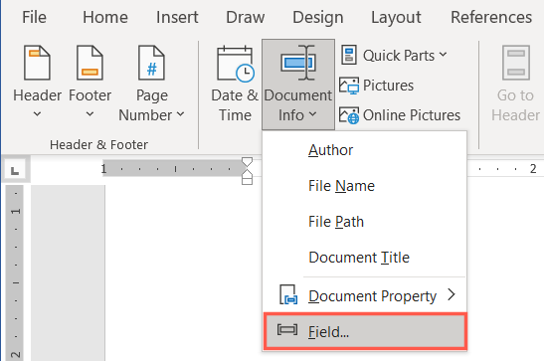Open the Design tab
This screenshot has width=544, height=361.
coord(318,17)
